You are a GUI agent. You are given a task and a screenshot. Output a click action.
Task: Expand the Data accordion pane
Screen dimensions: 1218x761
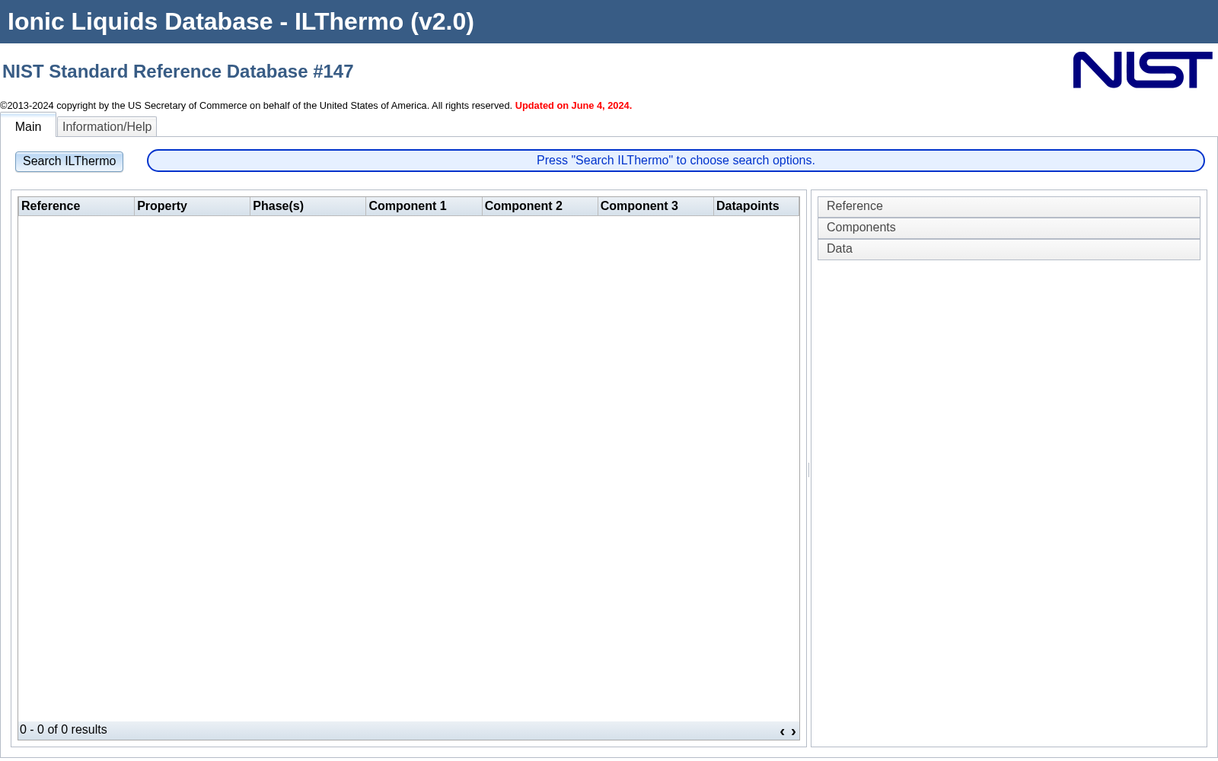click(1009, 250)
